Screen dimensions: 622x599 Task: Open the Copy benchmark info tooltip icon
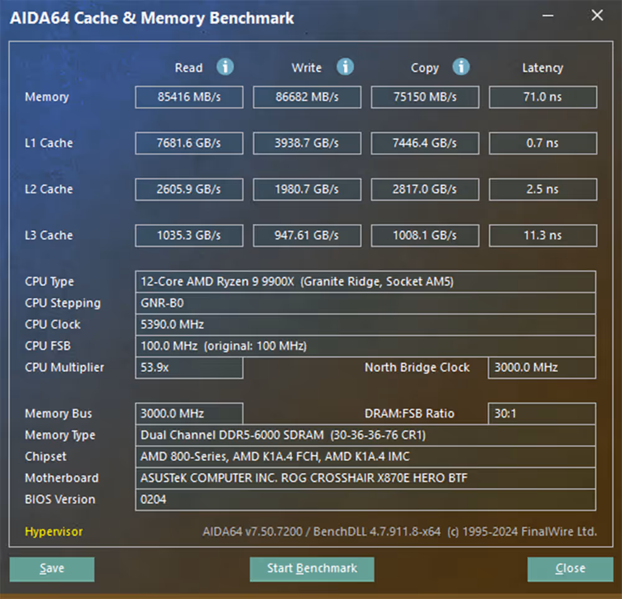click(x=461, y=67)
